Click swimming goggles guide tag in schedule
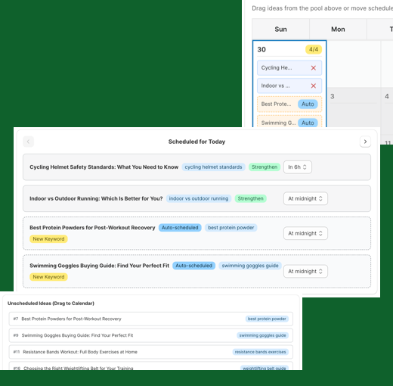Image resolution: width=393 pixels, height=386 pixels. tap(250, 266)
